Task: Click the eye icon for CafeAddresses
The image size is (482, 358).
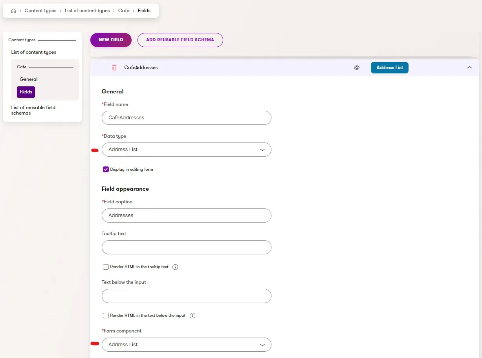Action: pos(357,68)
